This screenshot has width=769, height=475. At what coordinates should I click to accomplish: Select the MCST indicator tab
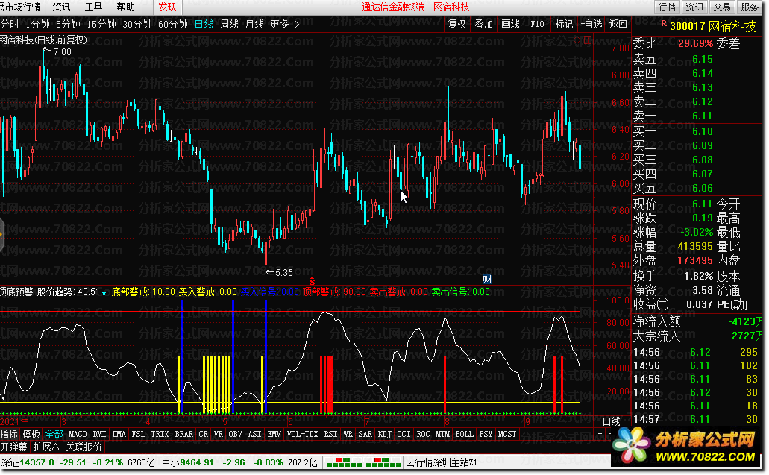point(507,434)
